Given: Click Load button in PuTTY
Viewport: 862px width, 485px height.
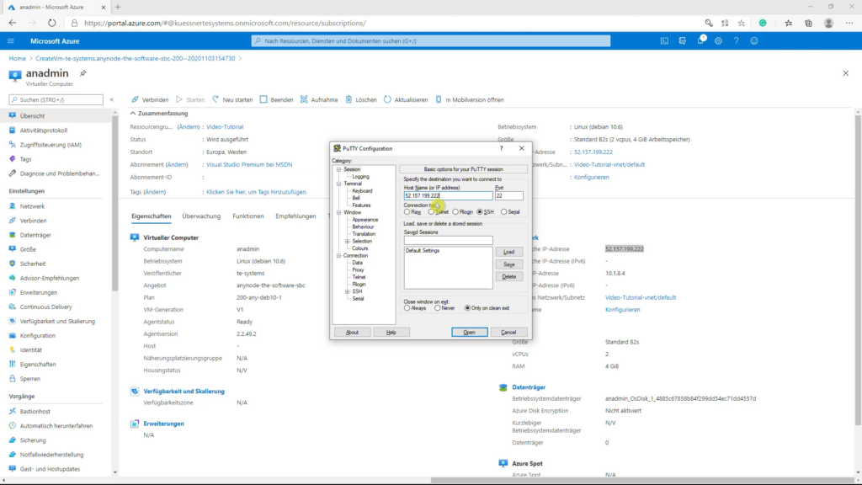Looking at the screenshot, I should click(x=509, y=252).
